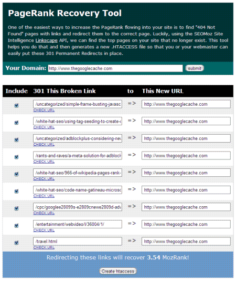
Task: Click the 'Your Domain:' label
Action: click(x=26, y=68)
